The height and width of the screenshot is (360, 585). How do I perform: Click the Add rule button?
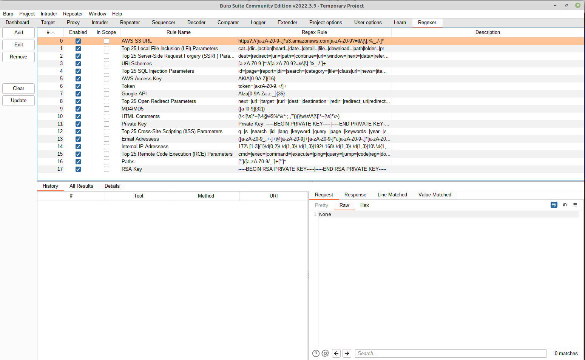(19, 33)
